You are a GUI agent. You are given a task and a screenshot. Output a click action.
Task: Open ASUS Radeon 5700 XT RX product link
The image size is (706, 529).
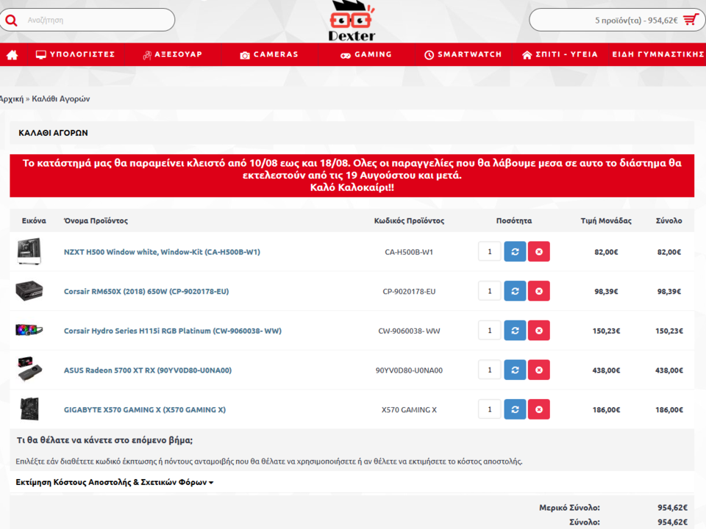click(148, 370)
